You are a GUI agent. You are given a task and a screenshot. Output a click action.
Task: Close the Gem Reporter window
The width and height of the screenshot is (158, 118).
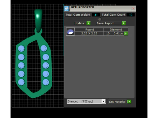click(133, 8)
